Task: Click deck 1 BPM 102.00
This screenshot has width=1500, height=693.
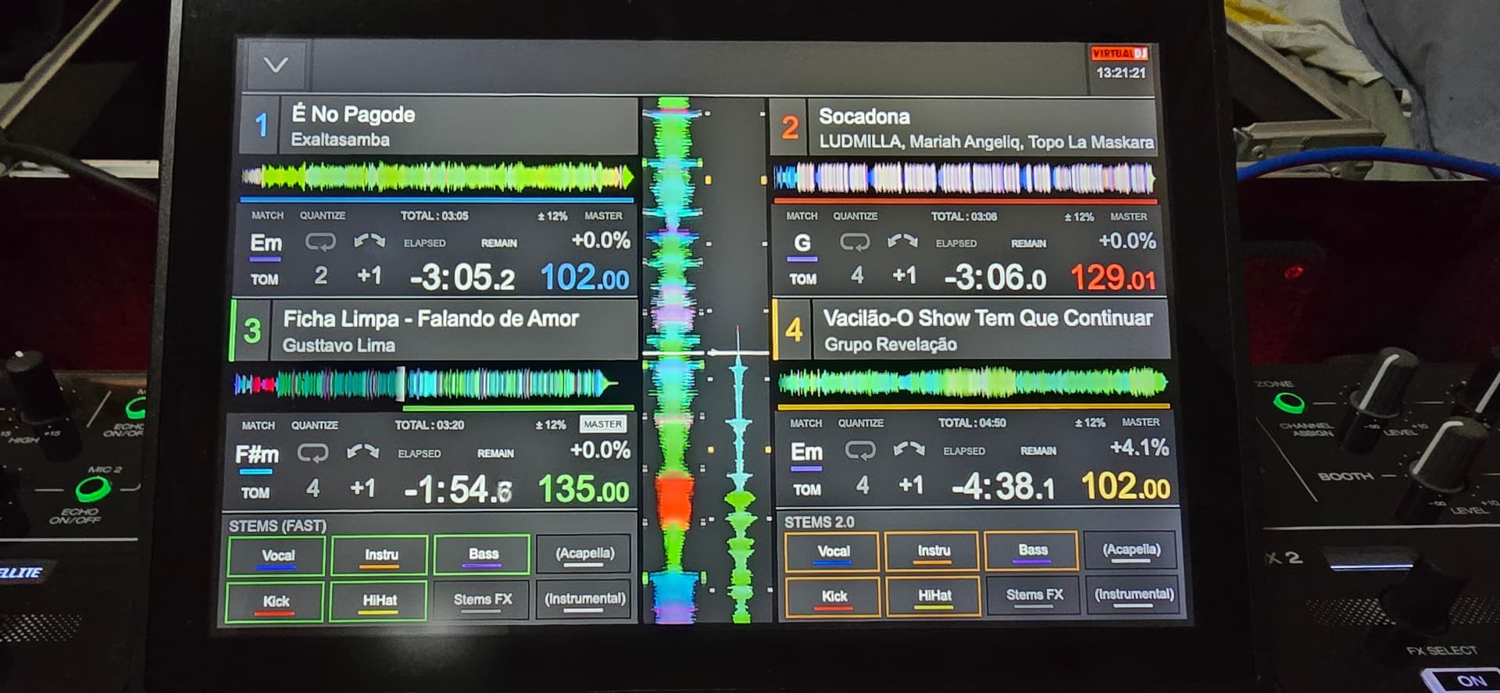Action: pos(584,277)
